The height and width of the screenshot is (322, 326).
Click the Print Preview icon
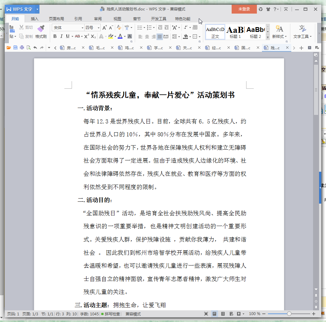coord(29,48)
